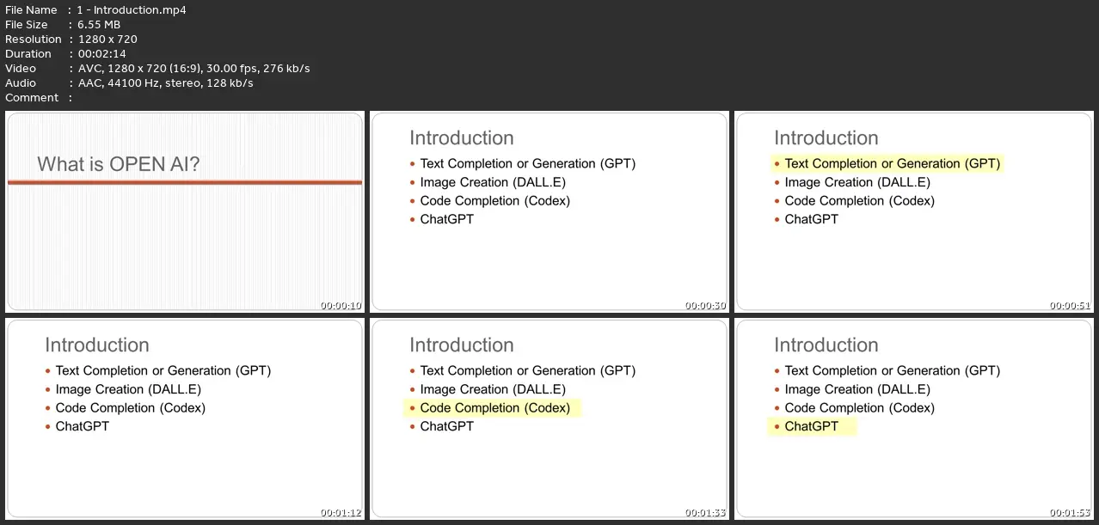
Task: Click the duration value '00:02:14'
Action: pyautogui.click(x=102, y=54)
